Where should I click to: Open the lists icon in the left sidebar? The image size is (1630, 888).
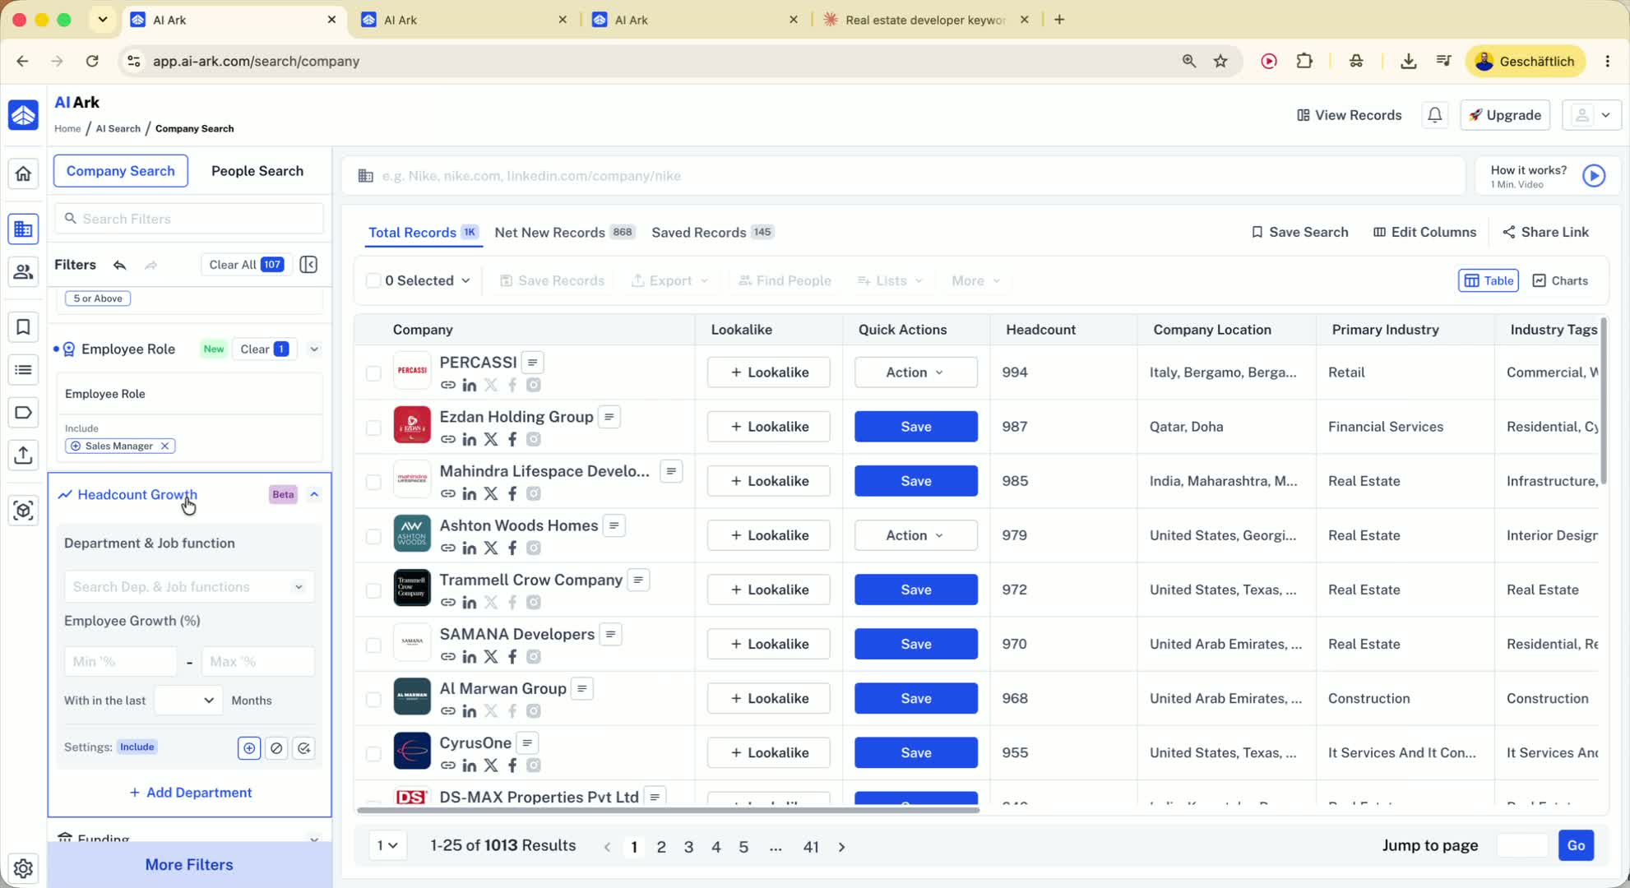point(23,370)
